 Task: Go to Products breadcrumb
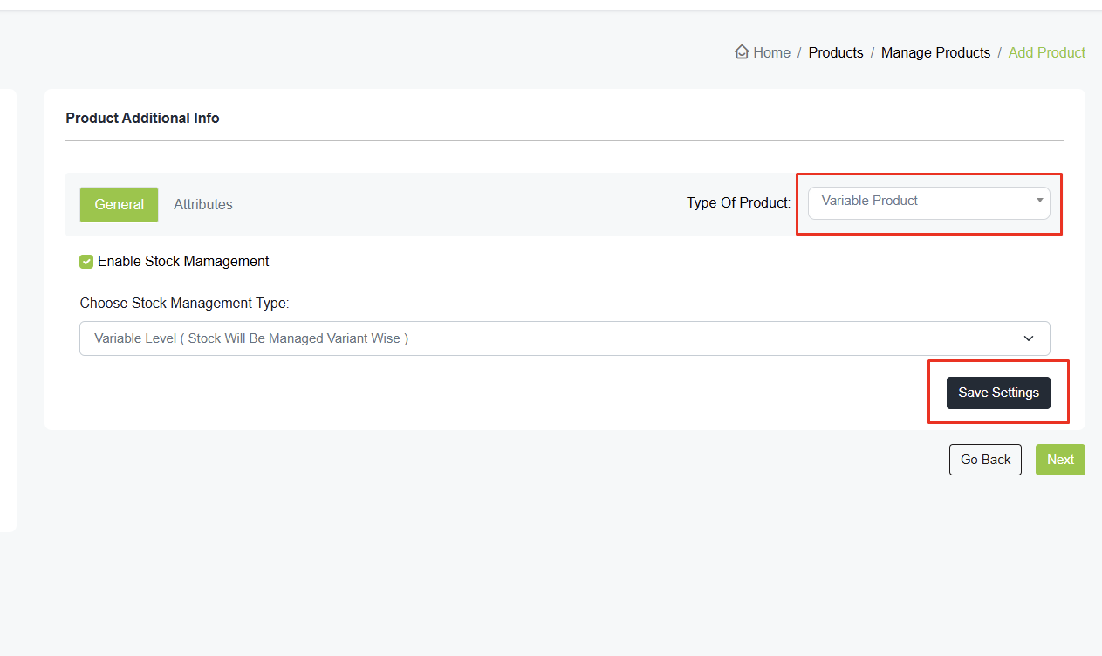pos(835,52)
